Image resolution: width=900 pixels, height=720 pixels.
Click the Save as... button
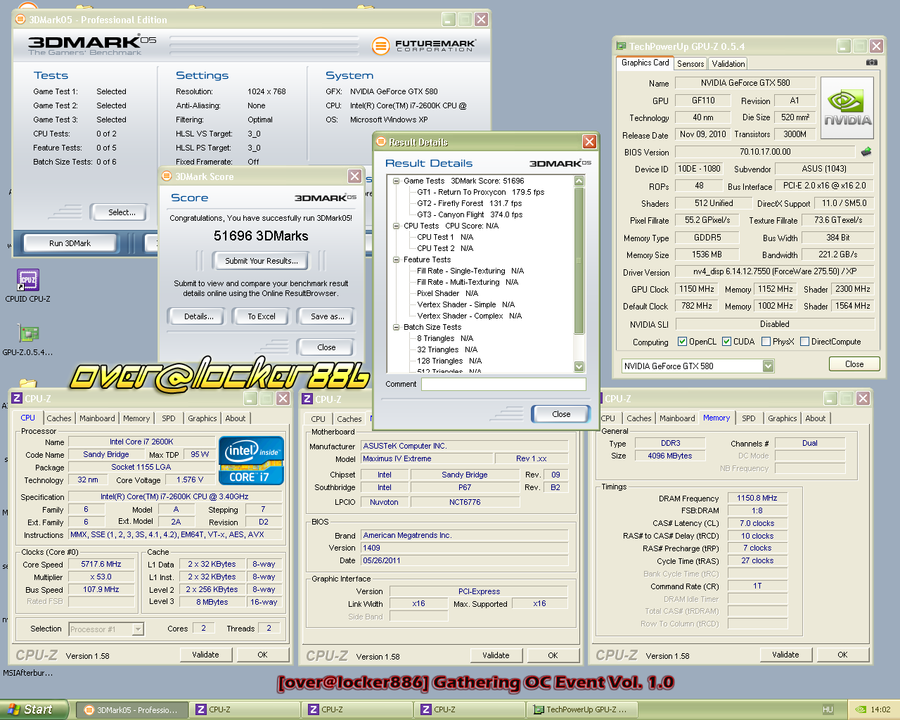[x=327, y=316]
